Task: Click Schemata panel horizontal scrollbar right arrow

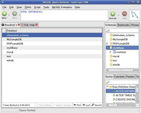Action: (x=137, y=70)
